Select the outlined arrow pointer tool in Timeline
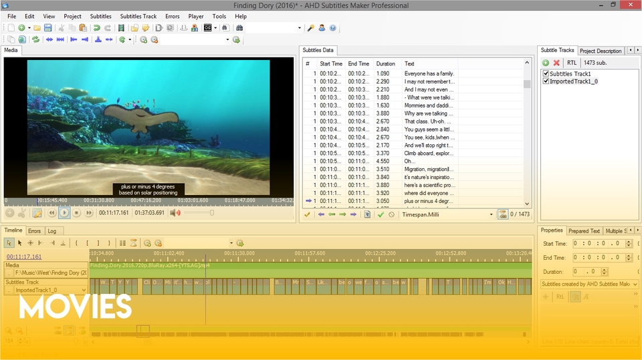The image size is (642, 360). pos(9,243)
